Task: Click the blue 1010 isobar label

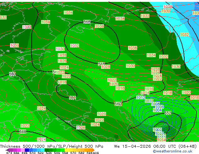Action: [x=149, y=101]
